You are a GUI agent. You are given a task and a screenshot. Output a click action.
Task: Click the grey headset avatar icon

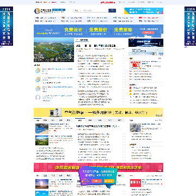click(38, 97)
